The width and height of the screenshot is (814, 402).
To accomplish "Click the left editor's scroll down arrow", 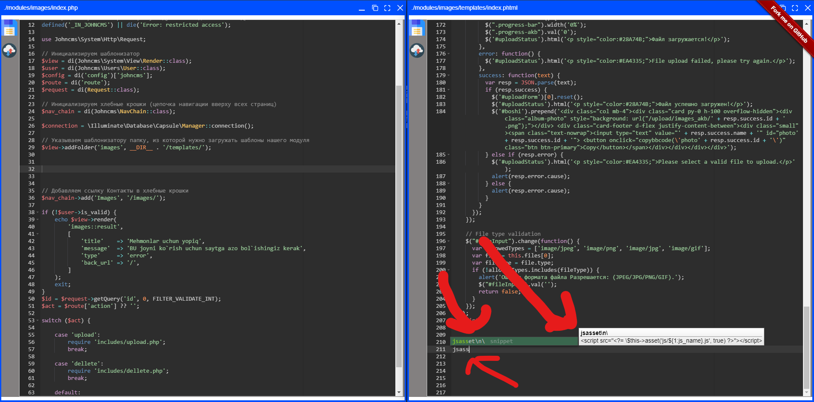I will click(399, 393).
